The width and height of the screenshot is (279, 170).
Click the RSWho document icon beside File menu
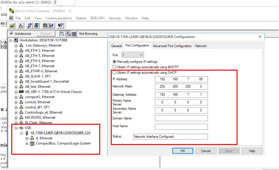[11, 18]
